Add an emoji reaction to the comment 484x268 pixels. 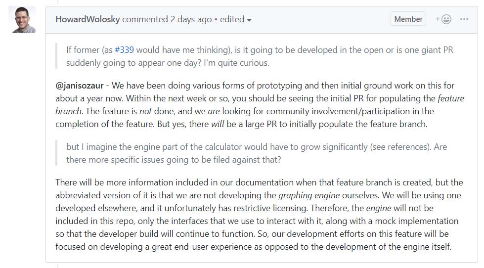pyautogui.click(x=443, y=19)
